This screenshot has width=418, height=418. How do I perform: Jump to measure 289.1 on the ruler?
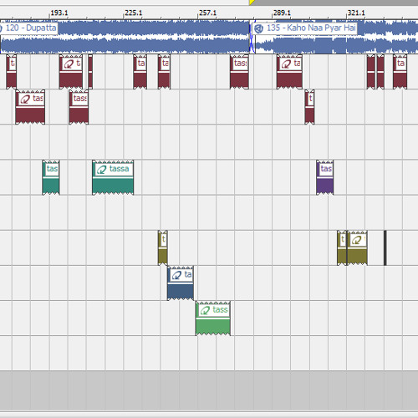point(282,13)
